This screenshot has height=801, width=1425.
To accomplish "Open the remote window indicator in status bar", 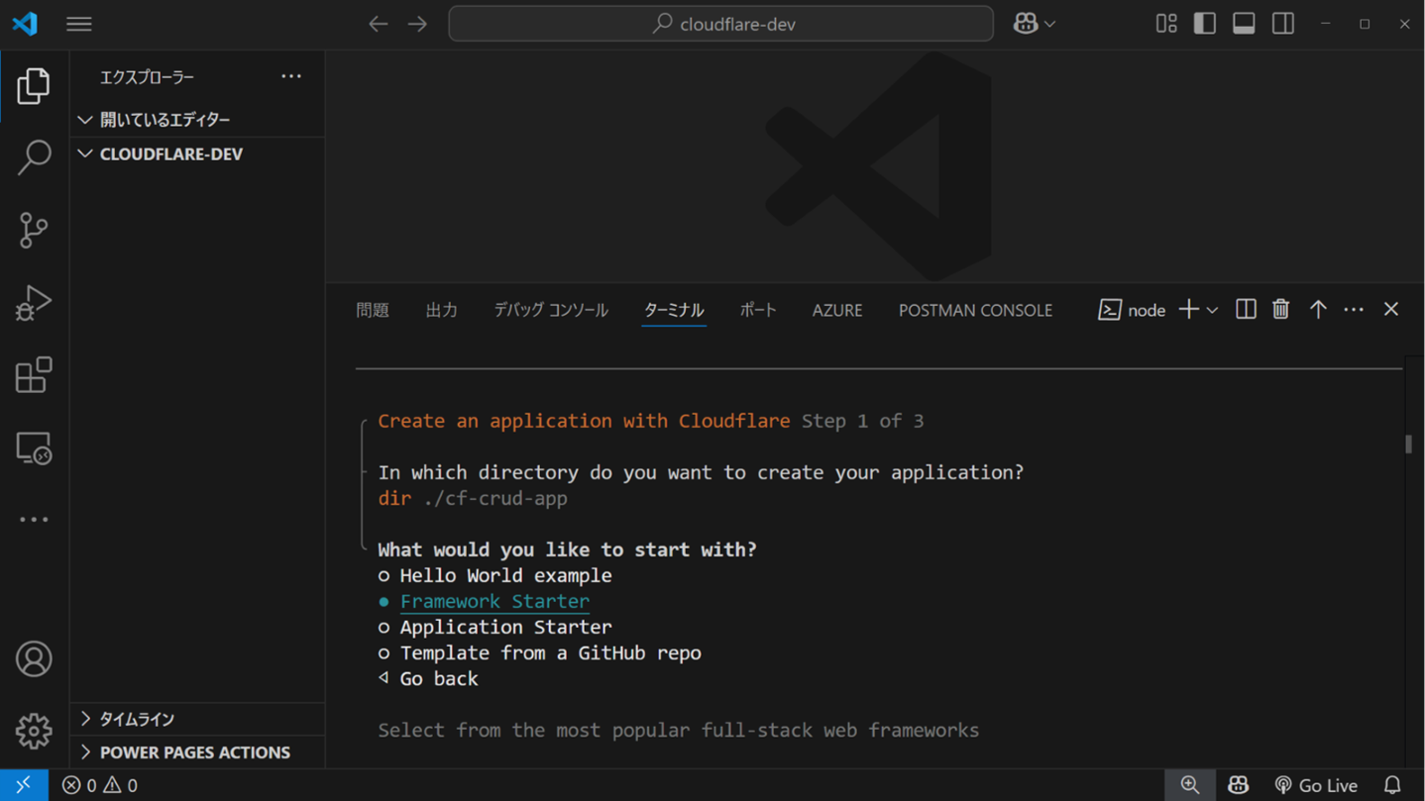I will 24,785.
